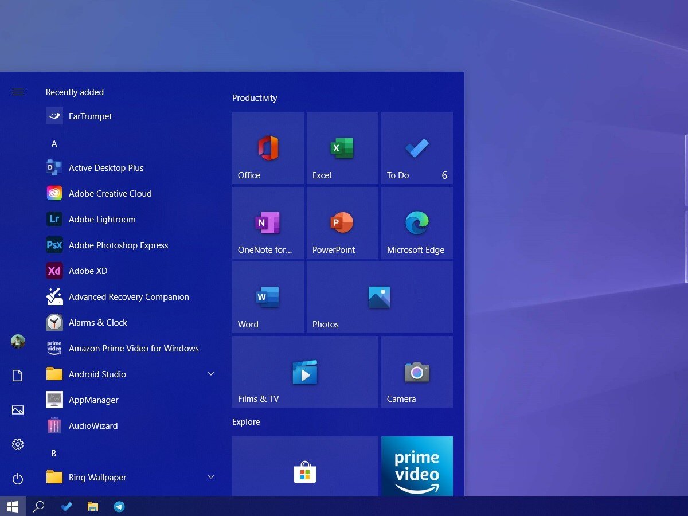
Task: Open the Films & TV tile
Action: (x=305, y=372)
